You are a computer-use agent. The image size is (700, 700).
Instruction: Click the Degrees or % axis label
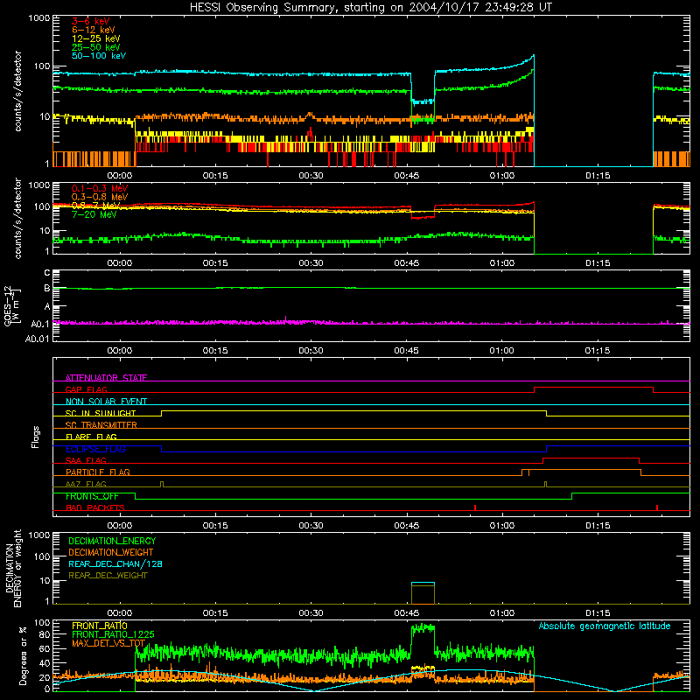[24, 655]
